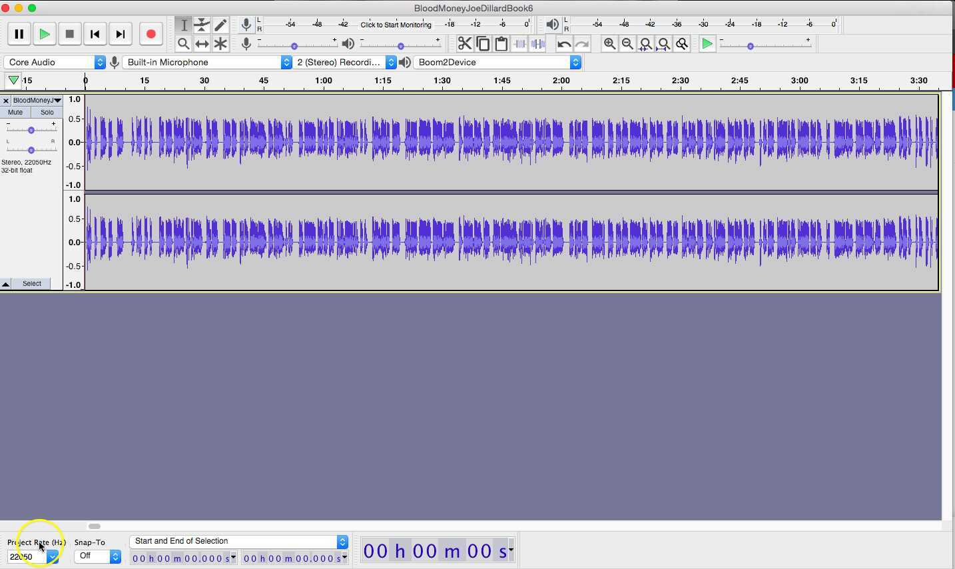Activate the Multi-Tool mode
The image size is (955, 569).
pyautogui.click(x=221, y=43)
